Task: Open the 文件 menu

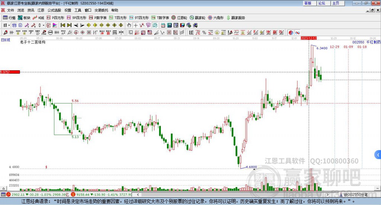Action: [x=10, y=10]
